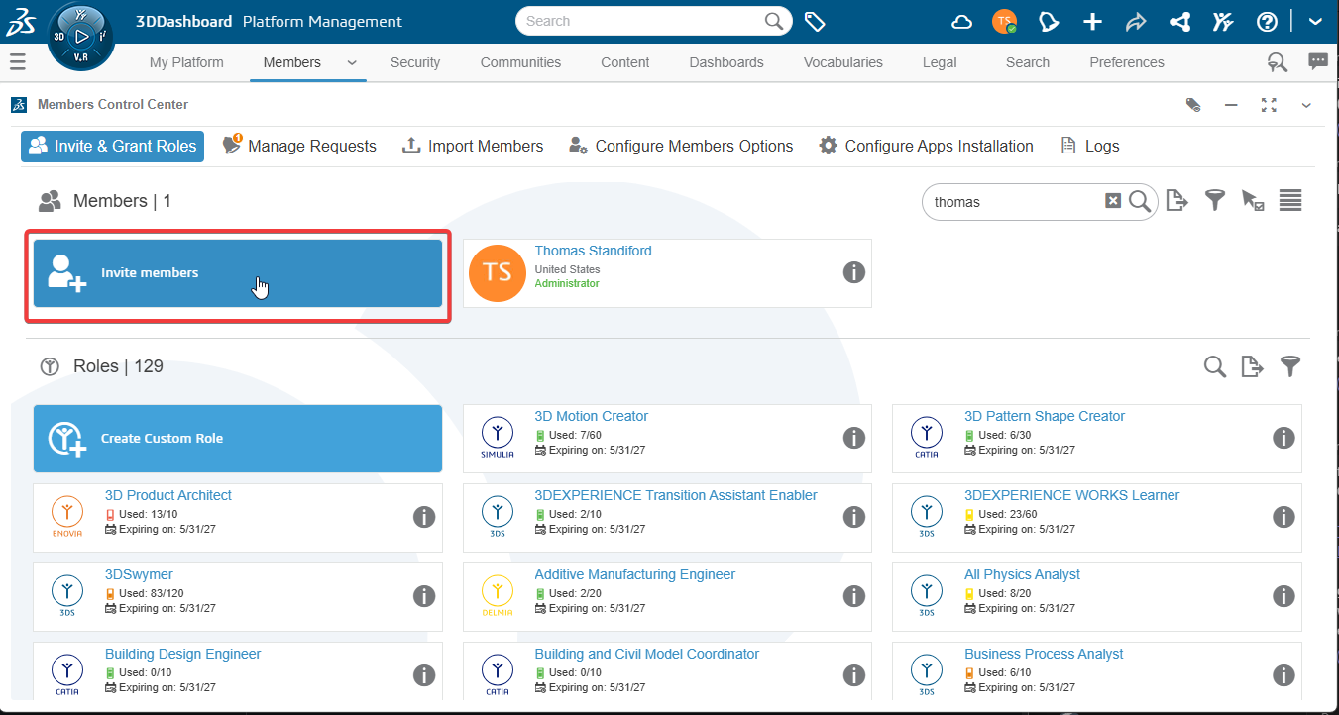Open the chat messages icon
Image resolution: width=1339 pixels, height=715 pixels.
pyautogui.click(x=1318, y=61)
